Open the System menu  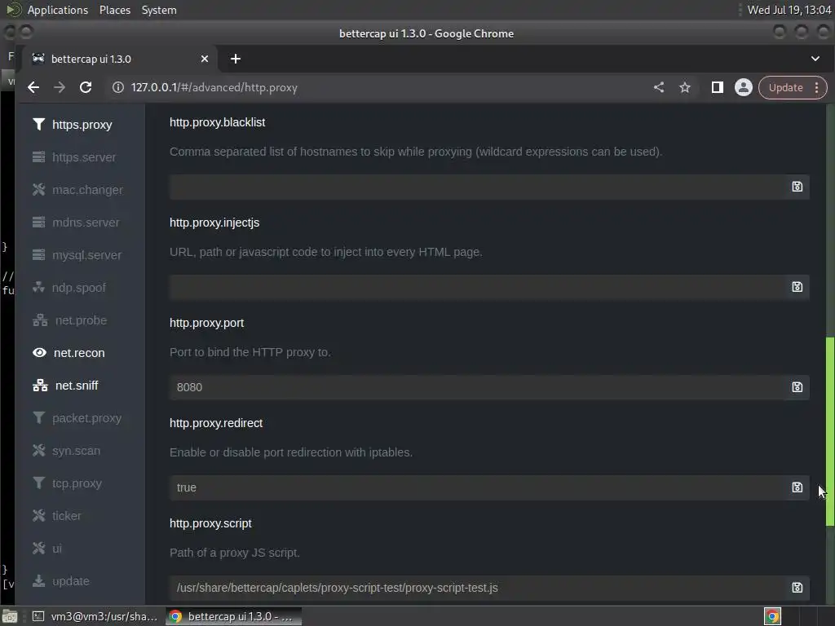(x=159, y=10)
